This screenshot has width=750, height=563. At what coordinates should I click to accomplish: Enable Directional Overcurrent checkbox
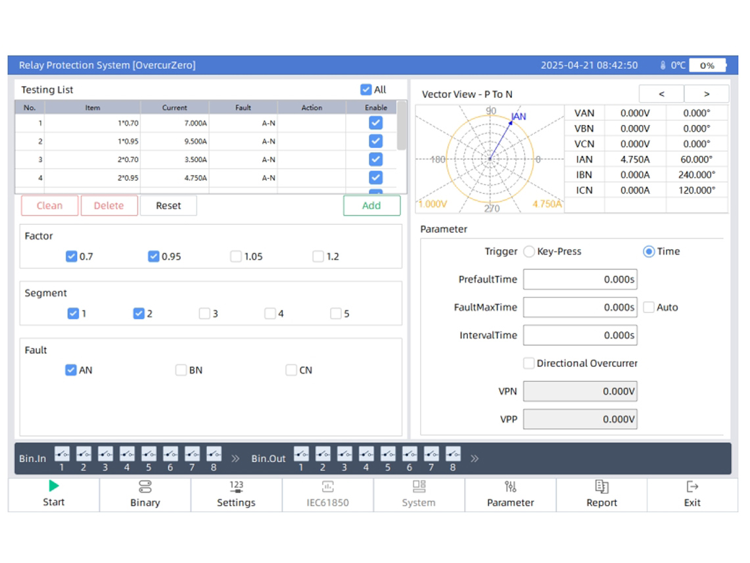[528, 363]
